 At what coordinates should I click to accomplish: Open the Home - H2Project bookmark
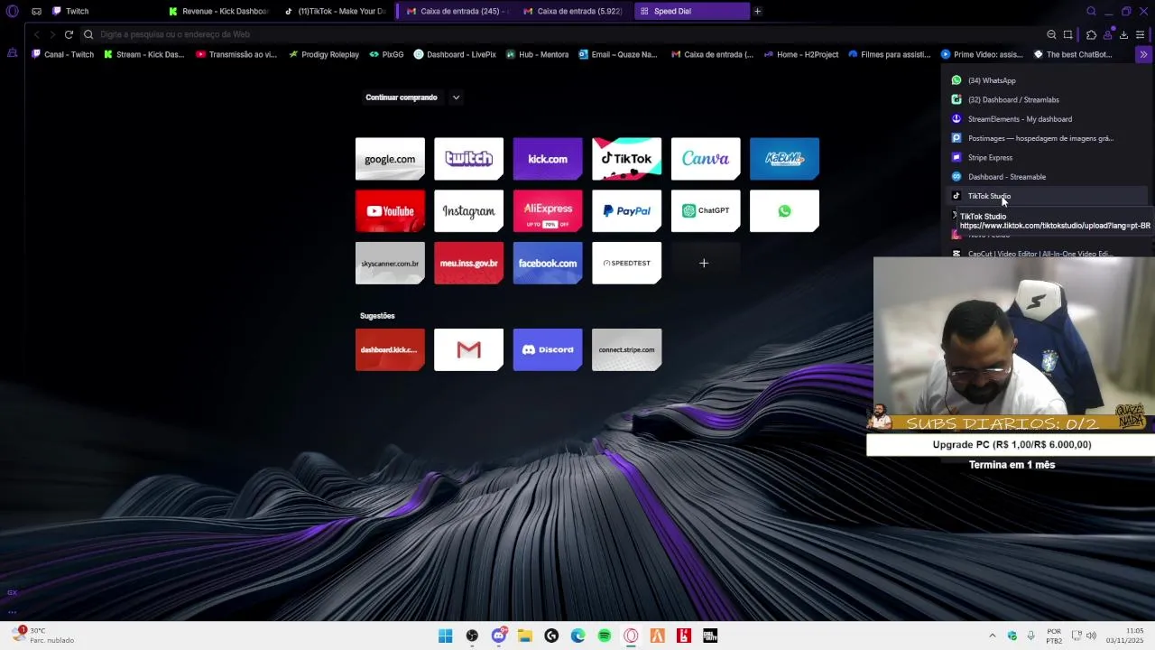tap(800, 54)
